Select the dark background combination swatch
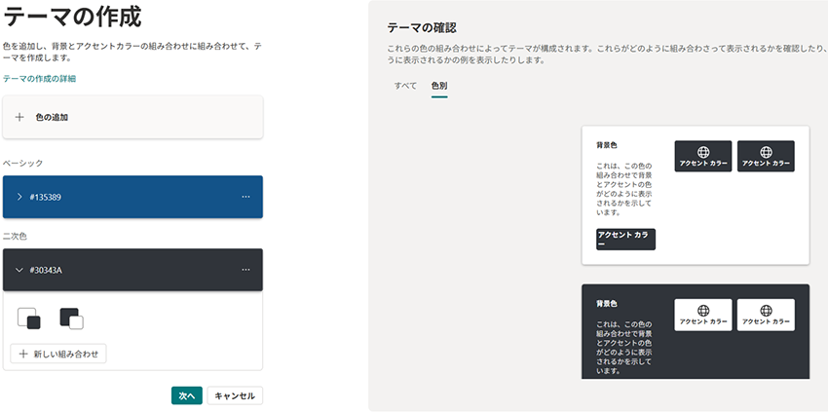The image size is (828, 412). [71, 318]
